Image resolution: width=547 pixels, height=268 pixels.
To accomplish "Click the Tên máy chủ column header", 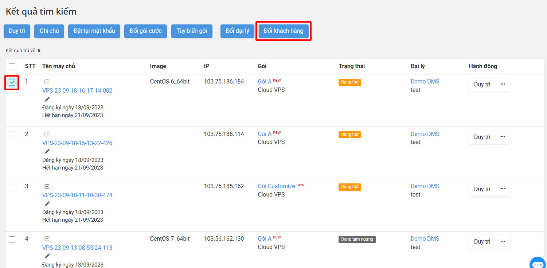I will pyautogui.click(x=59, y=66).
